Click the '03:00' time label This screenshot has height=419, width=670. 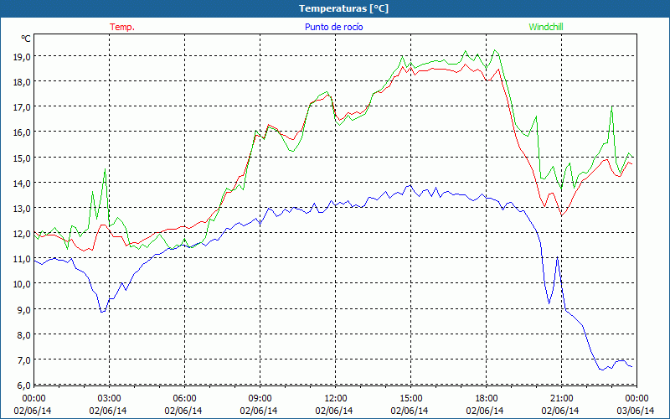108,399
